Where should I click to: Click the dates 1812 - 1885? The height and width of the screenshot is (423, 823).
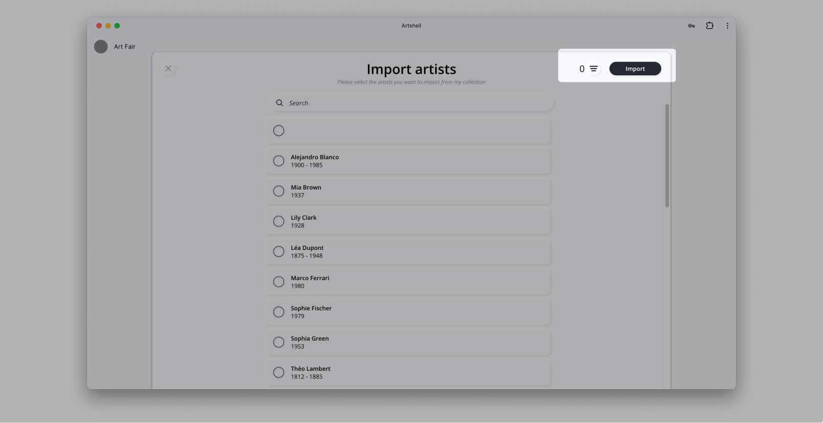click(x=307, y=377)
